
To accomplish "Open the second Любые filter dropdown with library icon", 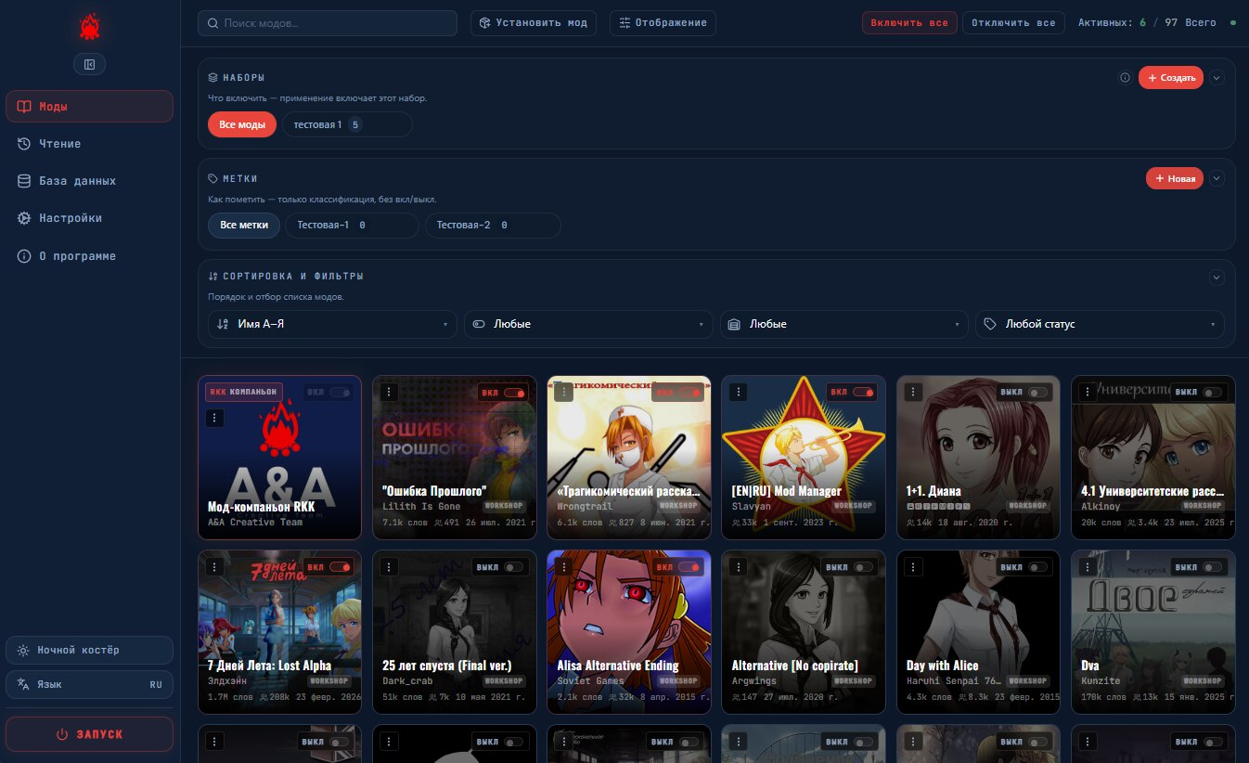I will click(844, 324).
